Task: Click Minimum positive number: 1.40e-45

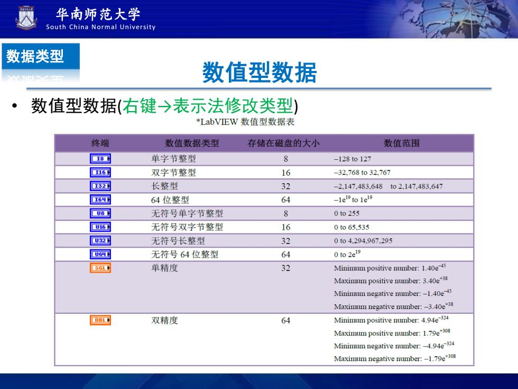Action: coord(390,268)
